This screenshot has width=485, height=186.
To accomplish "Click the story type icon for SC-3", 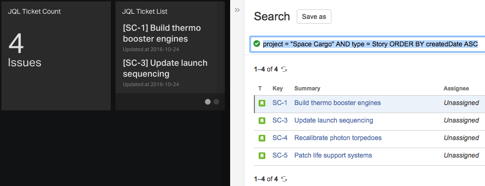I will [262, 120].
